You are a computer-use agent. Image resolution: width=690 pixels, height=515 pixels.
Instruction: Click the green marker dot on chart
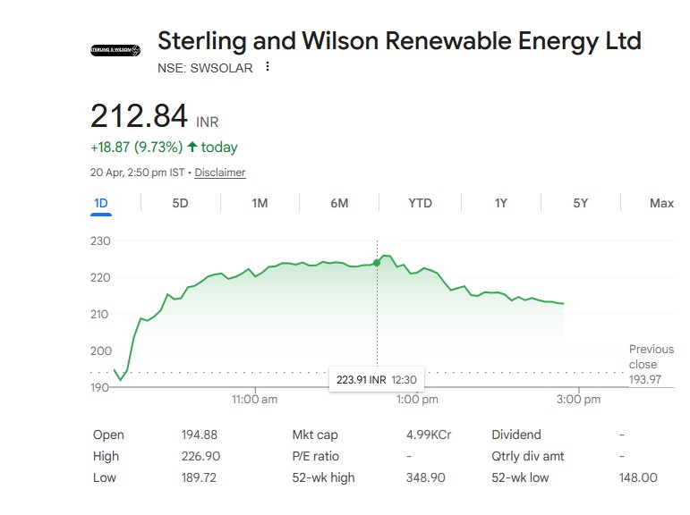point(377,263)
